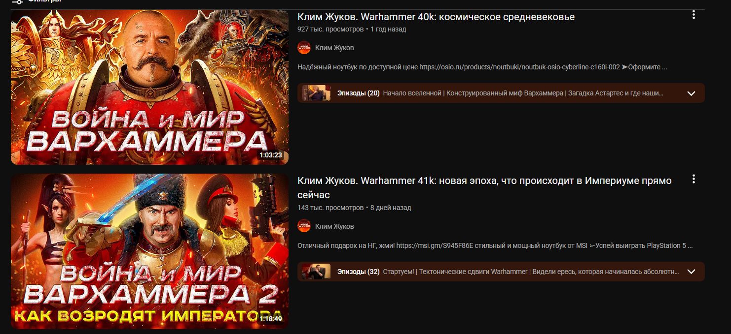
Task: Open three-dot menu for Warhammer 41k video
Action: [694, 179]
